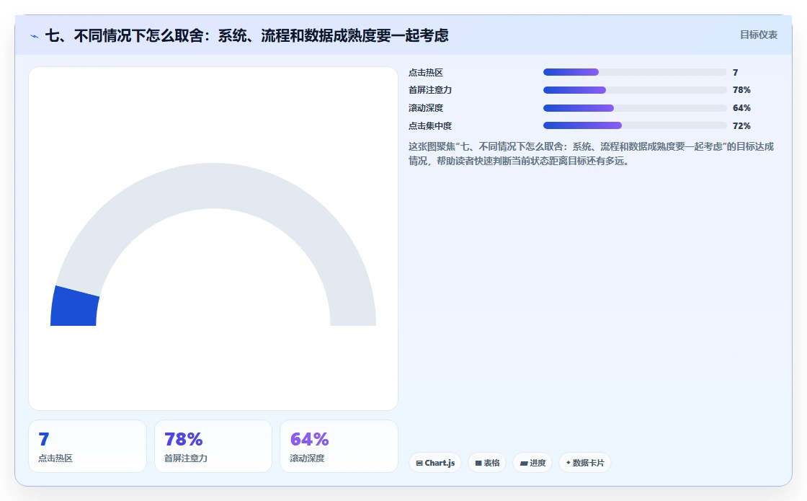Image resolution: width=807 pixels, height=501 pixels.
Task: Click the description paragraph starting 这张图聚焦
Action: (x=591, y=154)
